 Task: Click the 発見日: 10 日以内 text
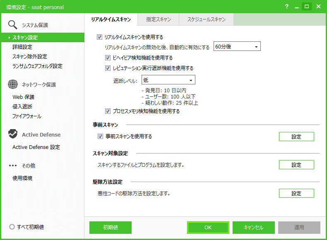pyautogui.click(x=164, y=91)
